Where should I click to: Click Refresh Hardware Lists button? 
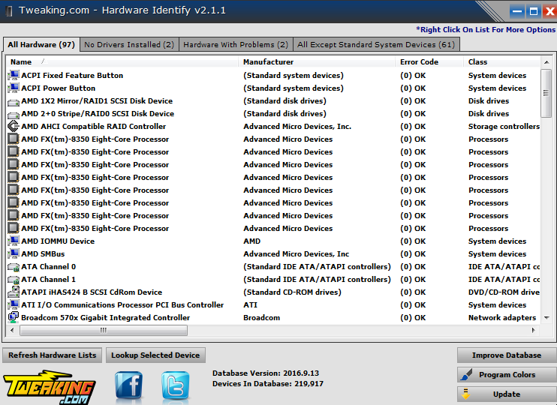[53, 355]
